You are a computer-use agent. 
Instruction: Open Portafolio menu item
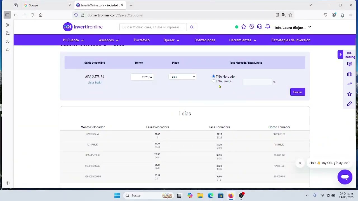pos(142,40)
